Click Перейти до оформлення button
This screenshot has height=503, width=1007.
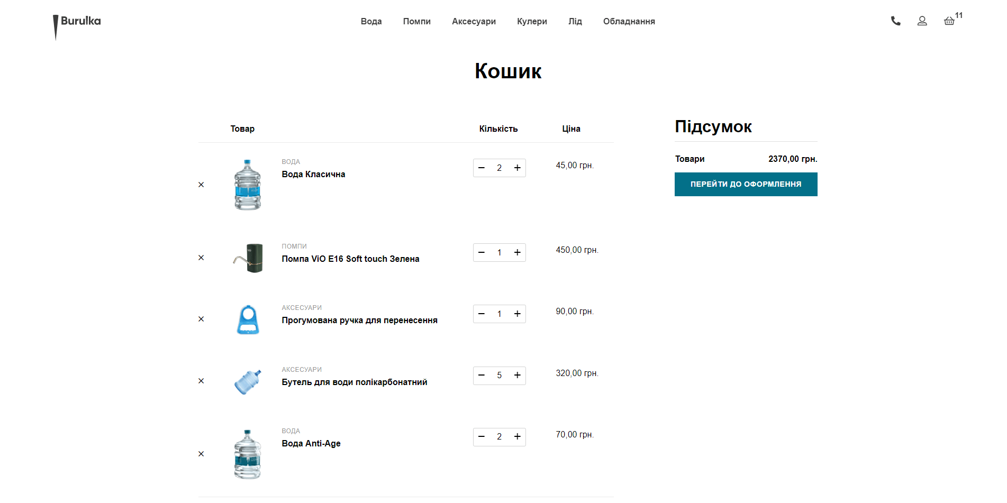(746, 184)
